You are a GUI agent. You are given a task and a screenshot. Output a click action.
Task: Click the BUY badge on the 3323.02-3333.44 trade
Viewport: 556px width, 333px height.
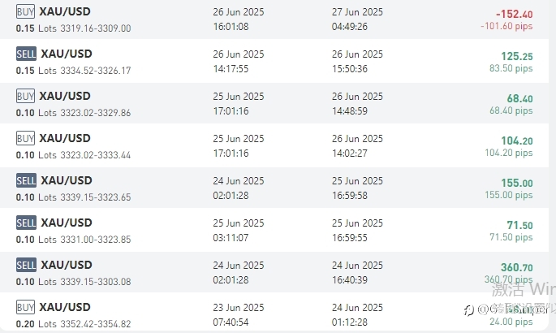tap(25, 138)
